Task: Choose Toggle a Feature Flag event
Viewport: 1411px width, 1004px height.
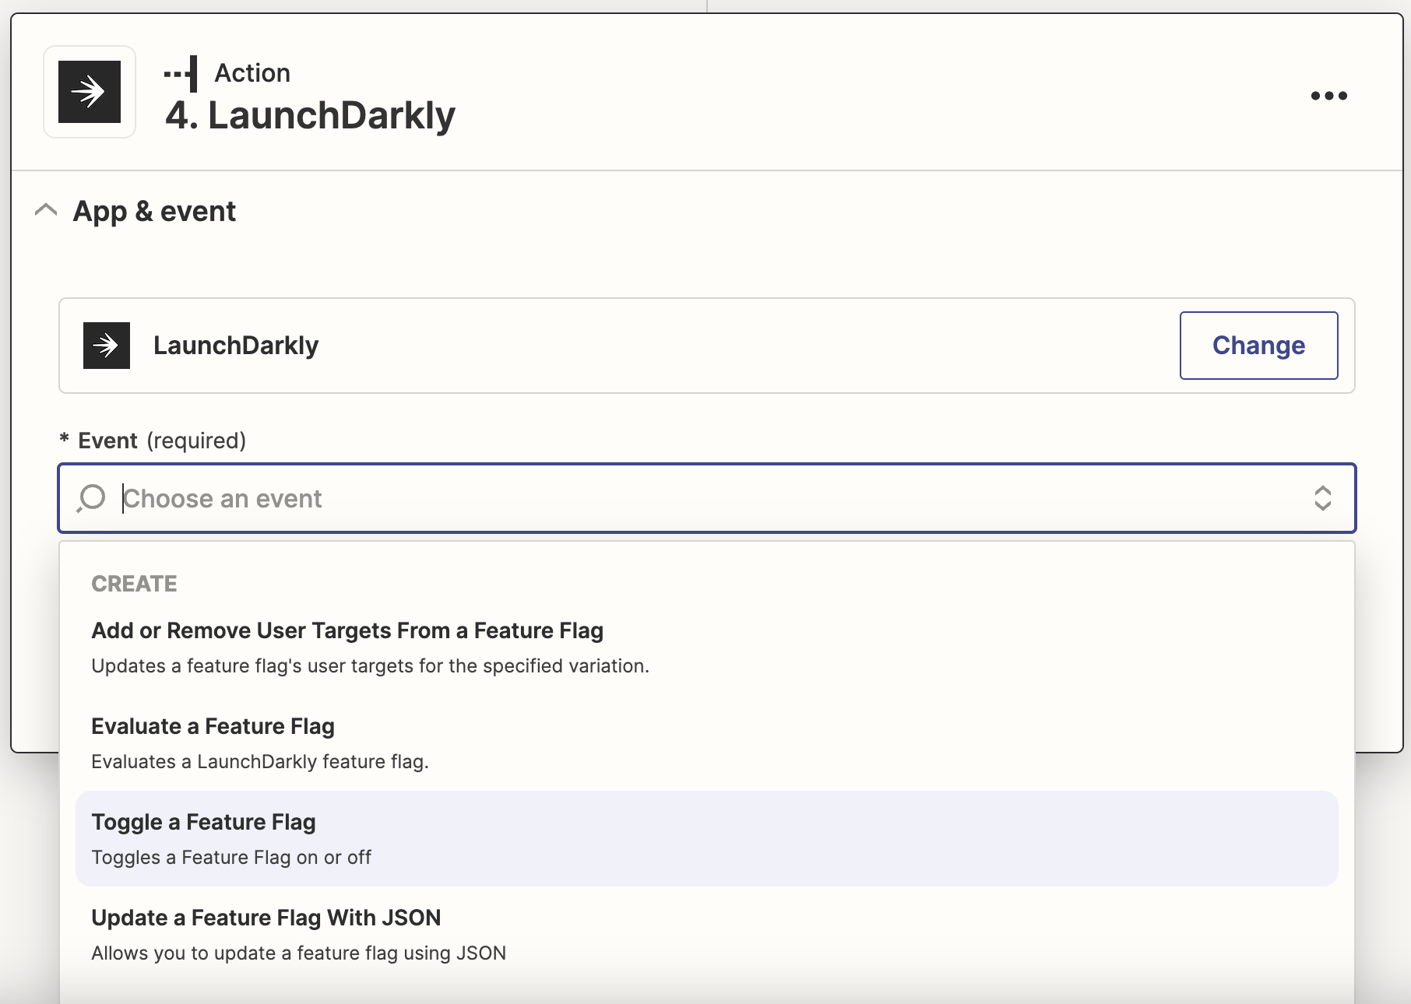Action: (203, 823)
